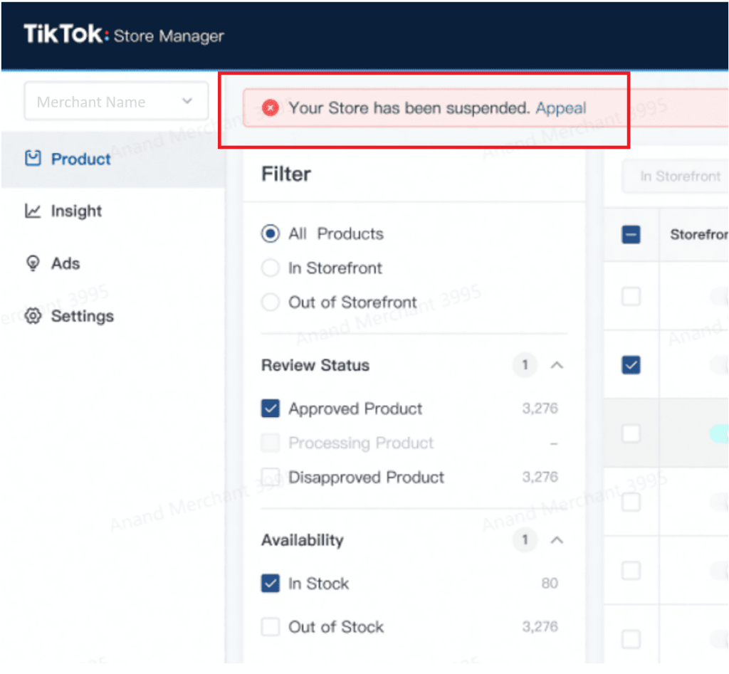The width and height of the screenshot is (729, 674).
Task: Open the Merchant Name dropdown
Action: click(116, 102)
